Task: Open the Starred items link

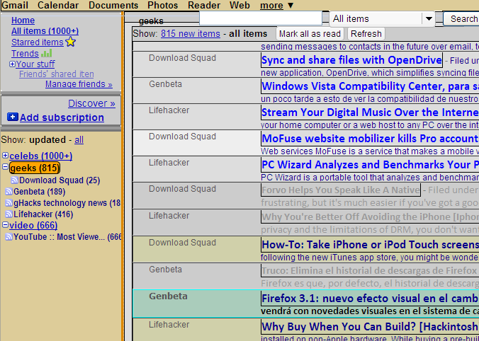Action: coord(38,42)
